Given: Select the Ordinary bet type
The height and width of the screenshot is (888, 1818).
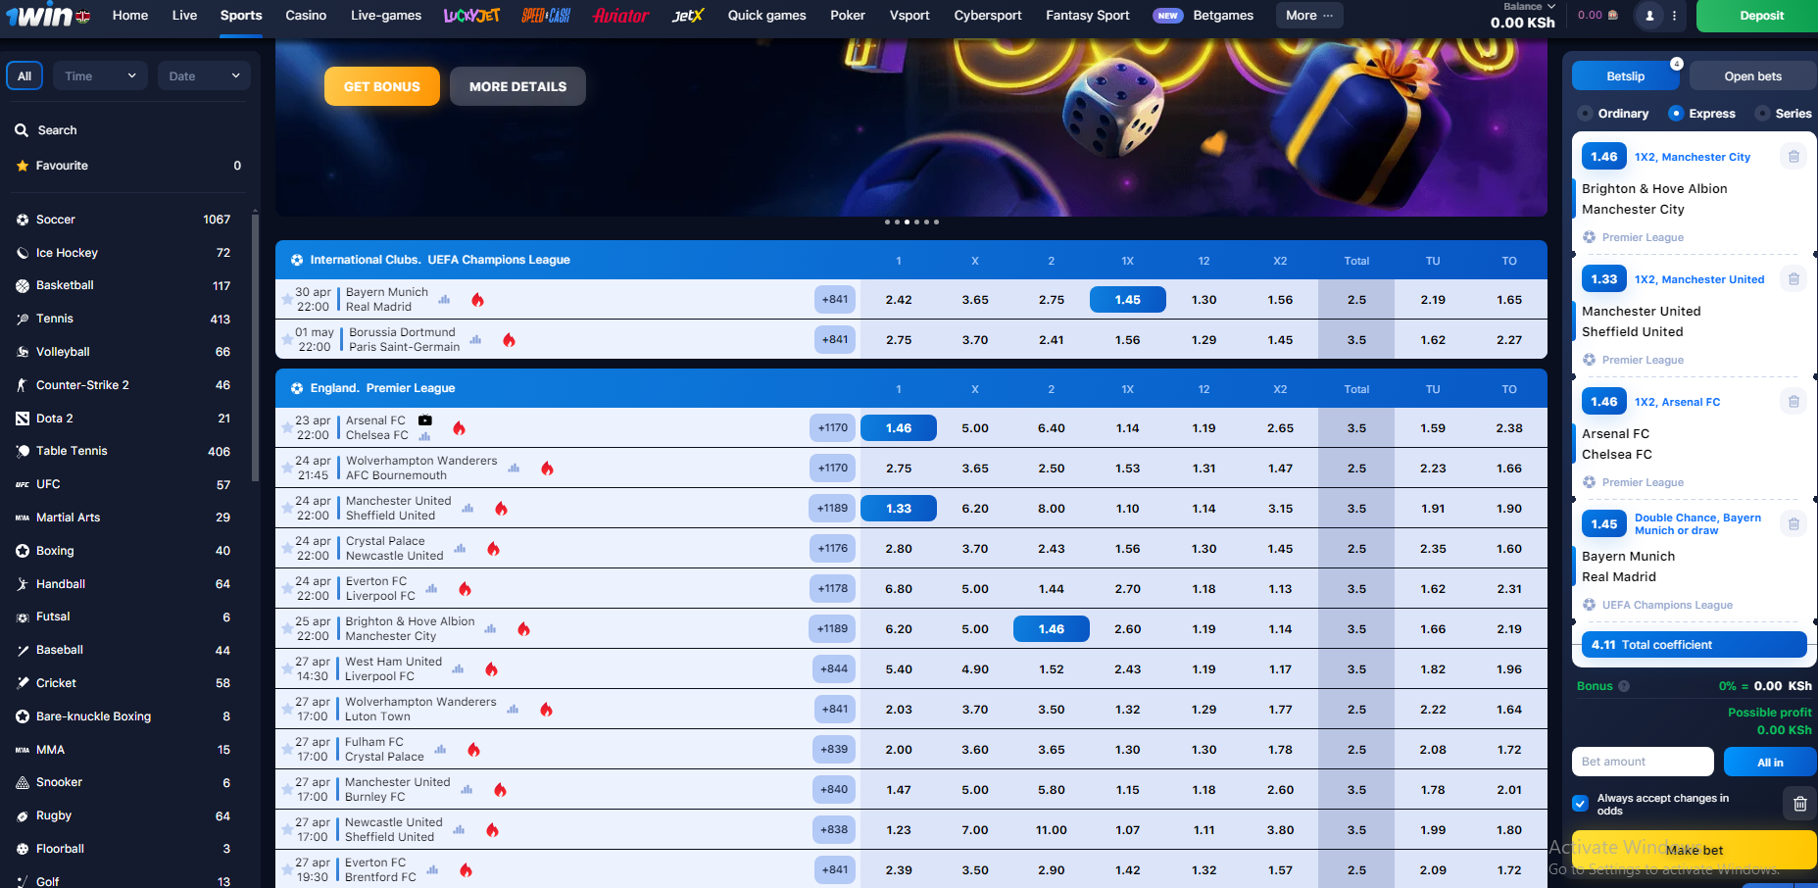Looking at the screenshot, I should (x=1613, y=114).
